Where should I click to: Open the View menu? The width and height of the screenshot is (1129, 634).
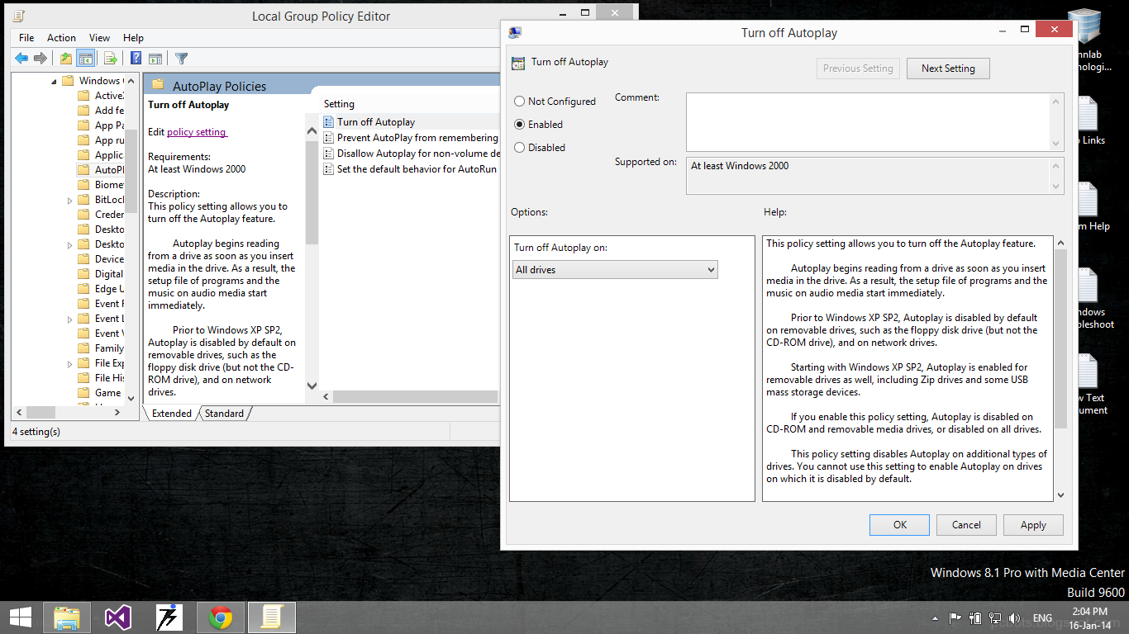click(x=100, y=38)
